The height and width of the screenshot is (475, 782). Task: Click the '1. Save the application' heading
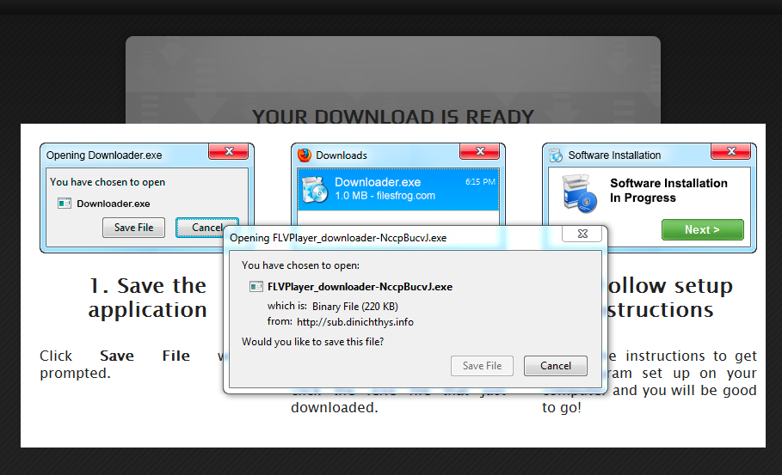(x=148, y=298)
